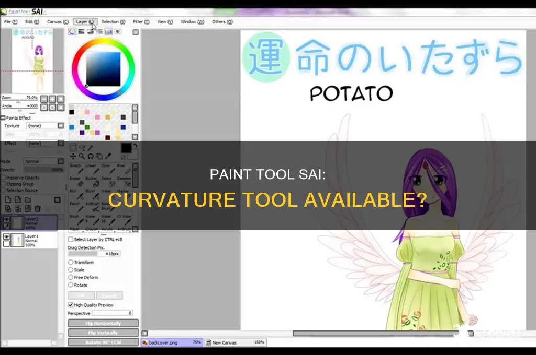
Task: Select the rectangular Selection tool
Action: 73,148
